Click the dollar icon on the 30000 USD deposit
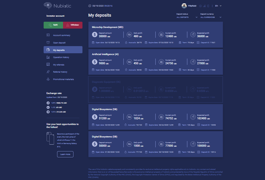 [95, 35]
